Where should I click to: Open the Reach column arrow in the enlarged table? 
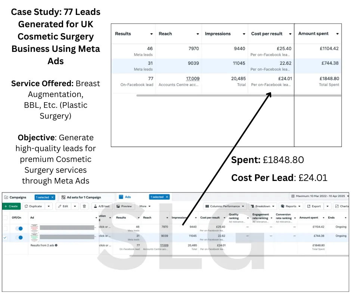tap(198, 34)
